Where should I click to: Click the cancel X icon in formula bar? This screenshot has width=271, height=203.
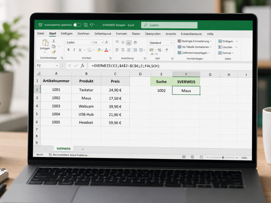point(70,66)
